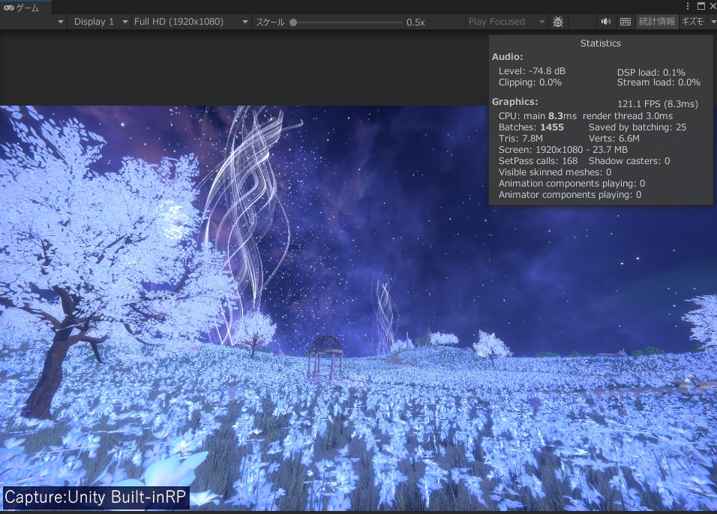Click the Stream load: 0.0% readout

658,82
